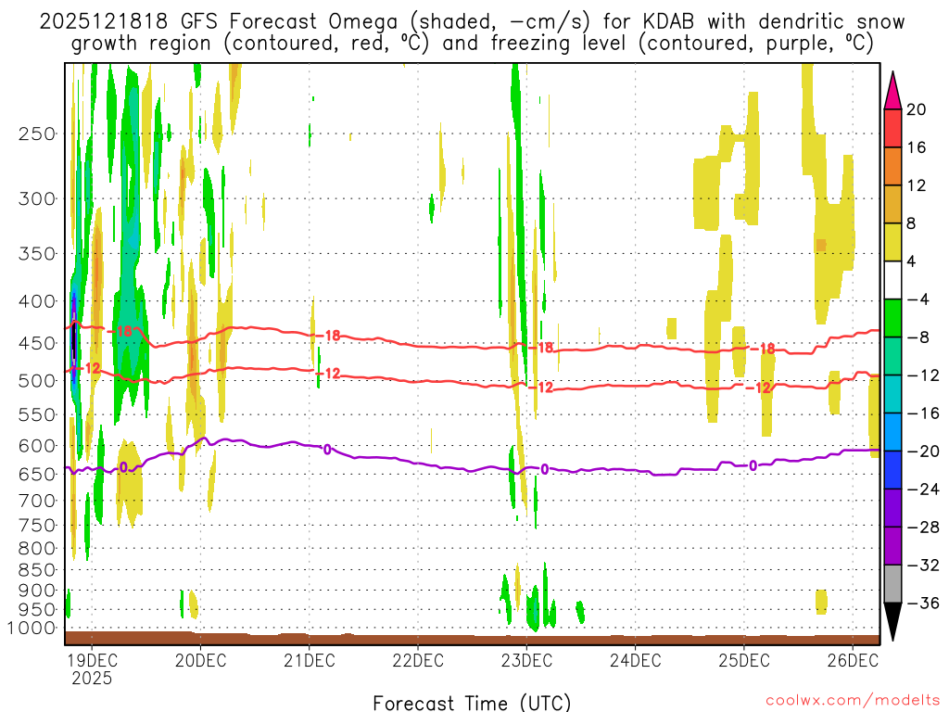Viewport: 949px width, 712px height.
Task: Click the 950 pressure level label
Action: 37,610
